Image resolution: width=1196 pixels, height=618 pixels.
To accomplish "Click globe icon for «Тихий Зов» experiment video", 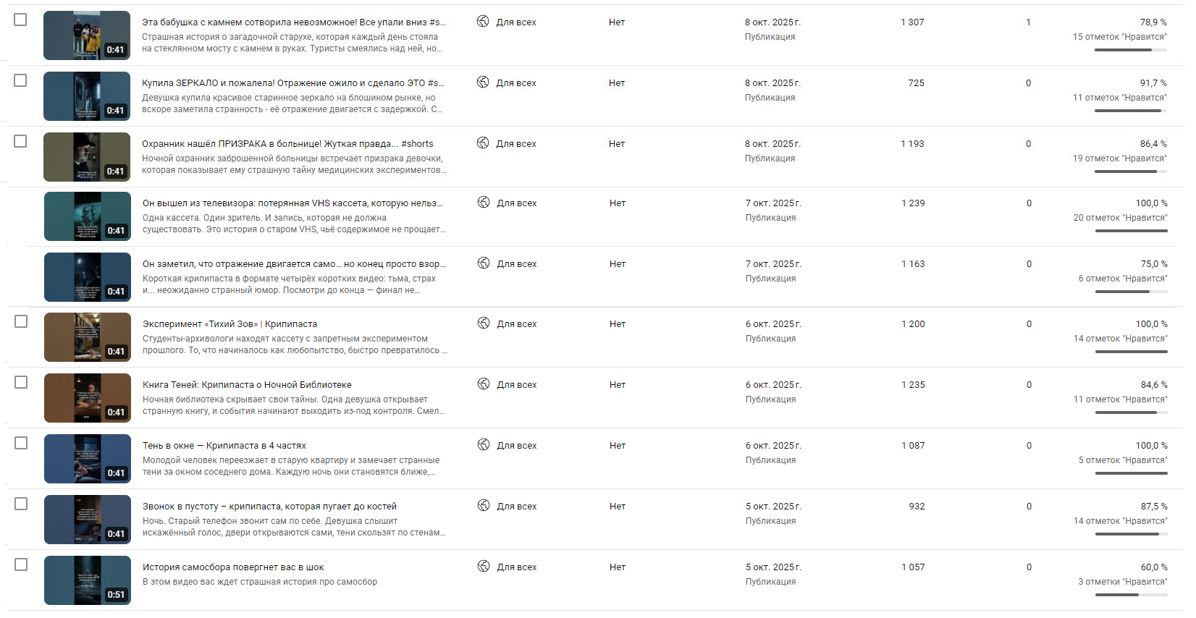I will pos(484,323).
